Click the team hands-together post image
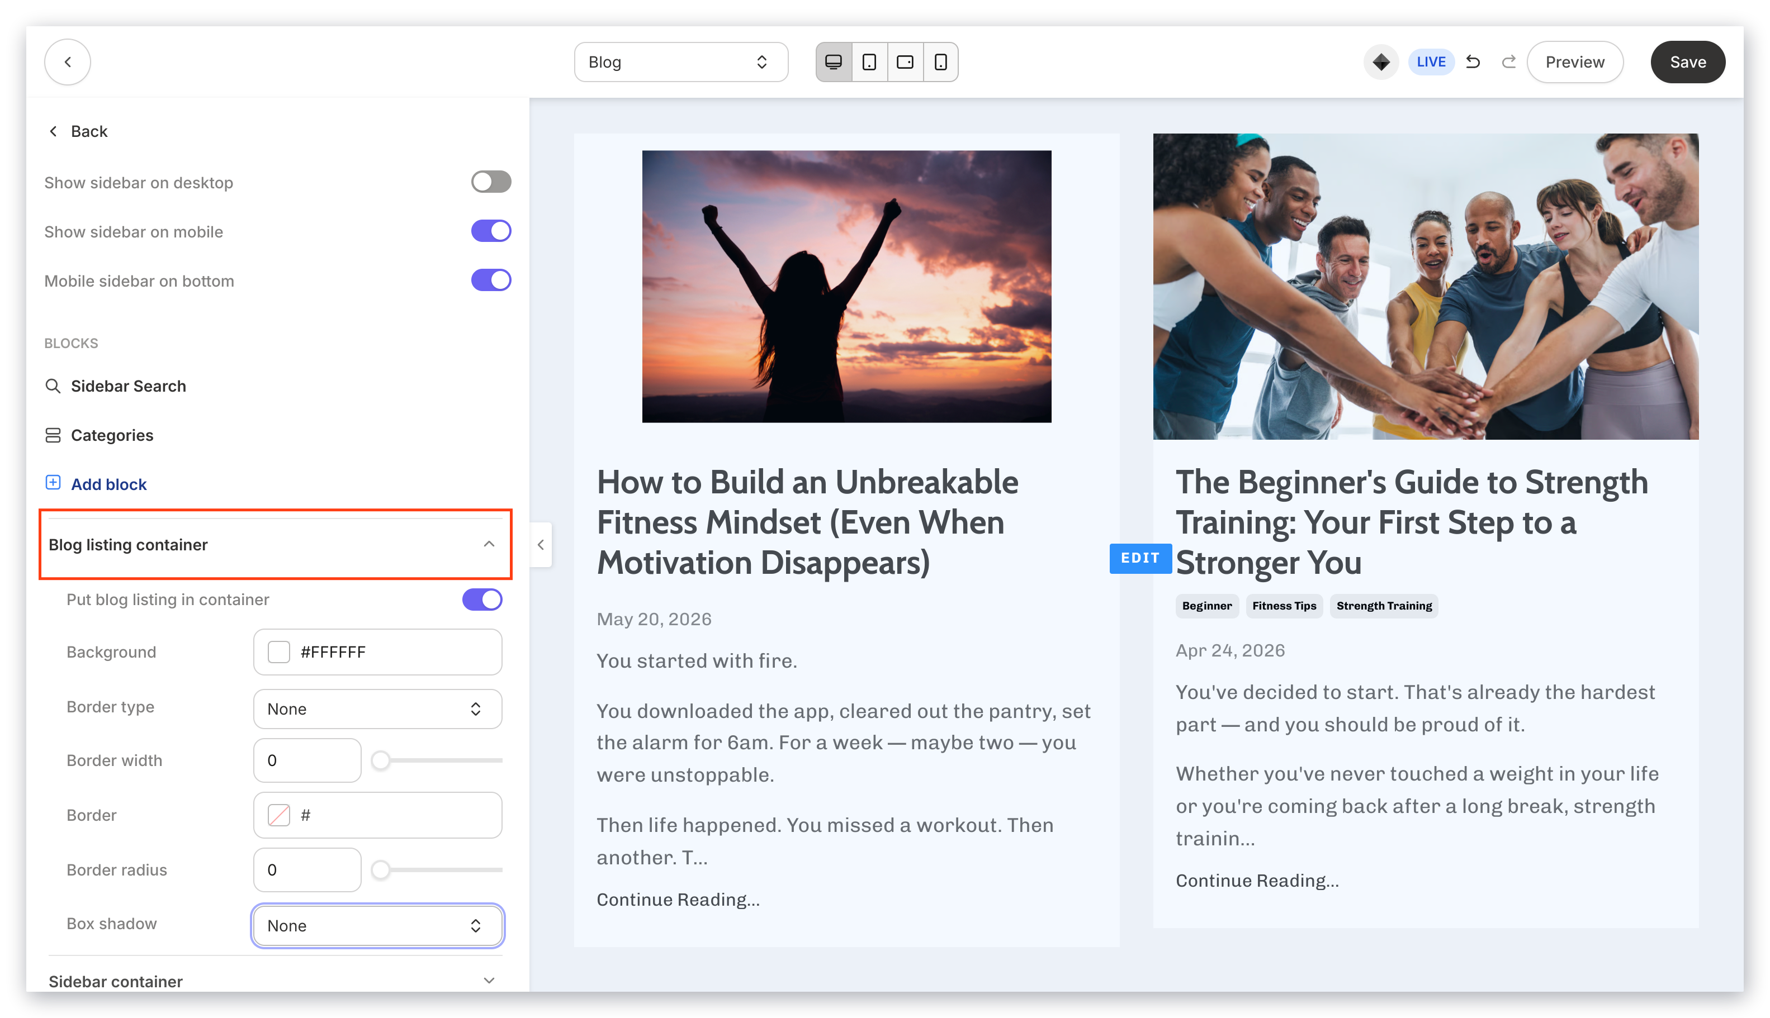Image resolution: width=1770 pixels, height=1018 pixels. pos(1425,286)
